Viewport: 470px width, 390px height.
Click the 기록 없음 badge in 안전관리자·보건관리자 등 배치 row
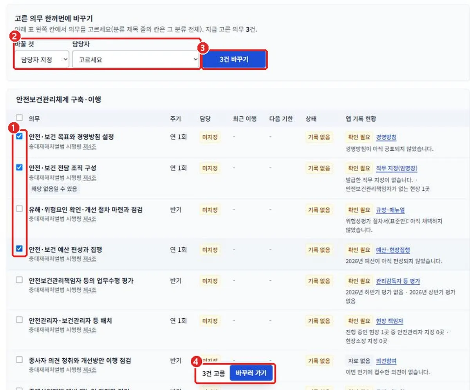(319, 321)
